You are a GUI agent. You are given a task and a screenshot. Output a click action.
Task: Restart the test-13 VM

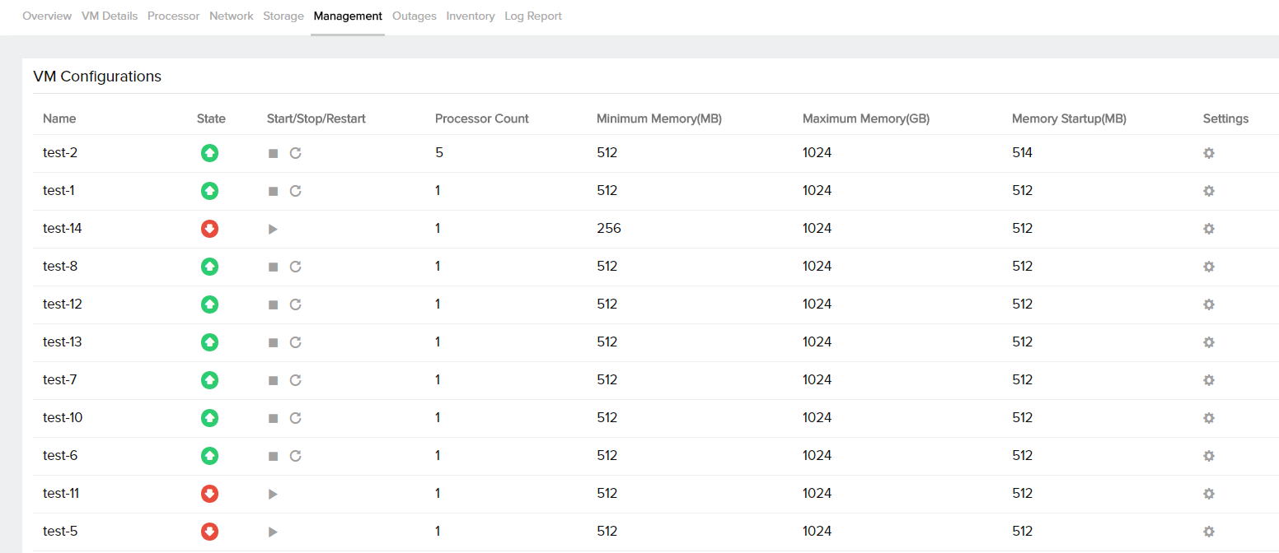click(296, 342)
